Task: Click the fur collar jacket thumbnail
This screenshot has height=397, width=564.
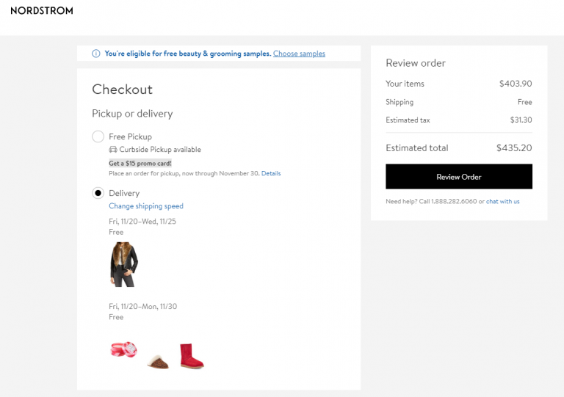Action: 123,264
